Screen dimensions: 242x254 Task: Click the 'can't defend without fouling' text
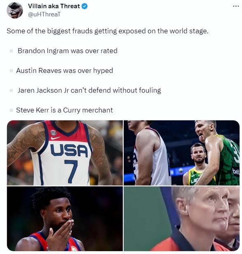click(x=116, y=90)
